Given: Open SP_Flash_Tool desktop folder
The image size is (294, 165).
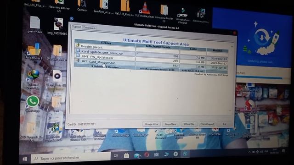Looking at the screenshot, I should click(57, 53).
